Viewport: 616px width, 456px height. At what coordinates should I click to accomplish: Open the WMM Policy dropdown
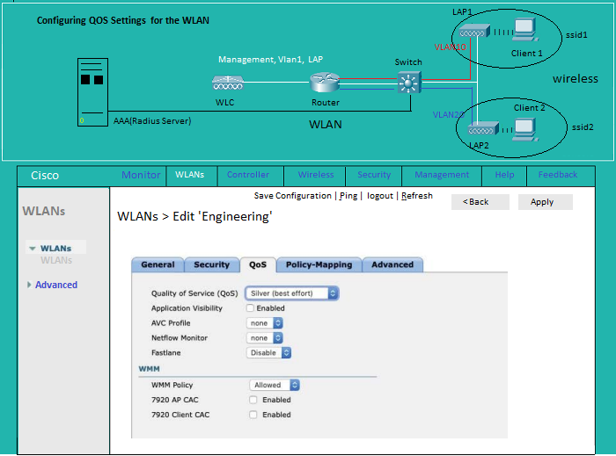(275, 385)
